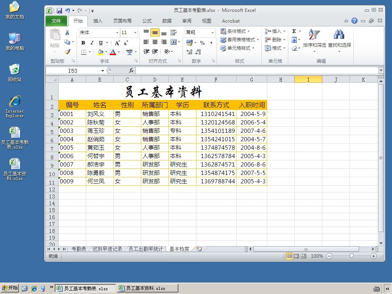Screen dimensions: 392x294
Task: Click the zoom slider handle
Action: [351, 256]
